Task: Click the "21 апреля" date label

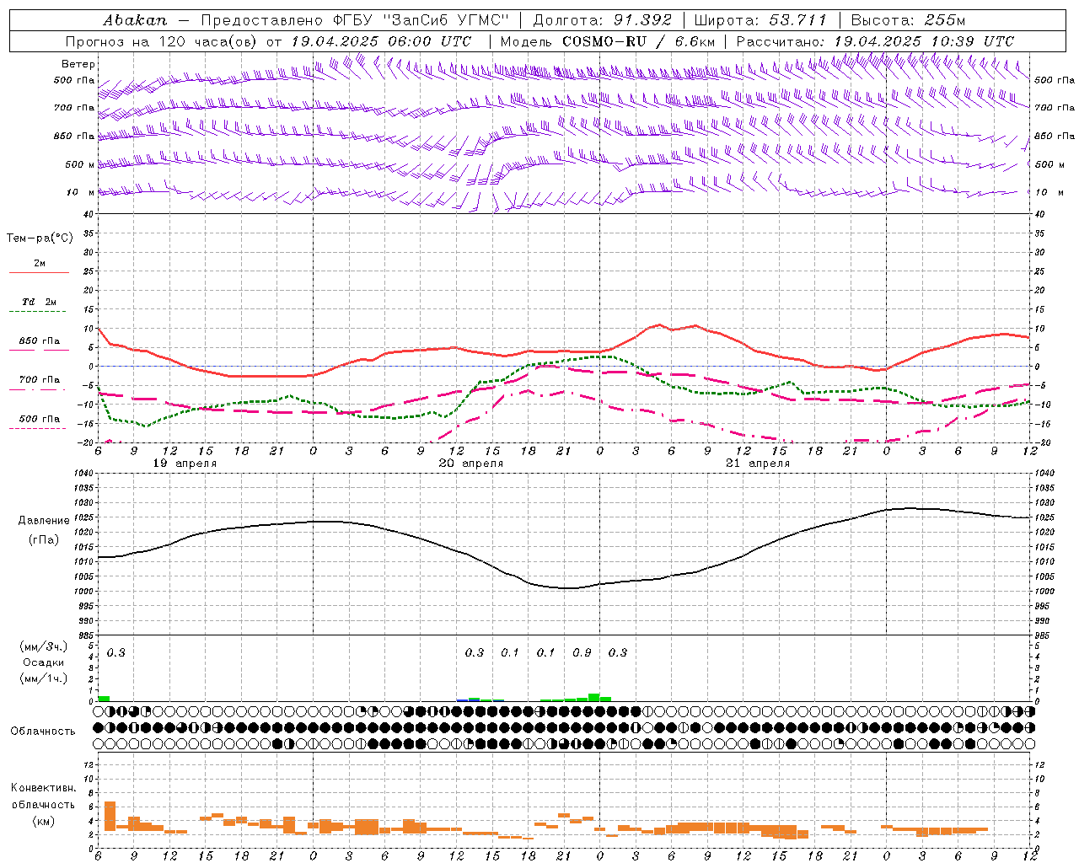Action: 758,464
